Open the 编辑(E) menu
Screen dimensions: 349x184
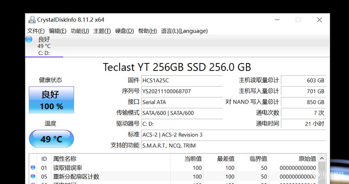click(x=58, y=31)
